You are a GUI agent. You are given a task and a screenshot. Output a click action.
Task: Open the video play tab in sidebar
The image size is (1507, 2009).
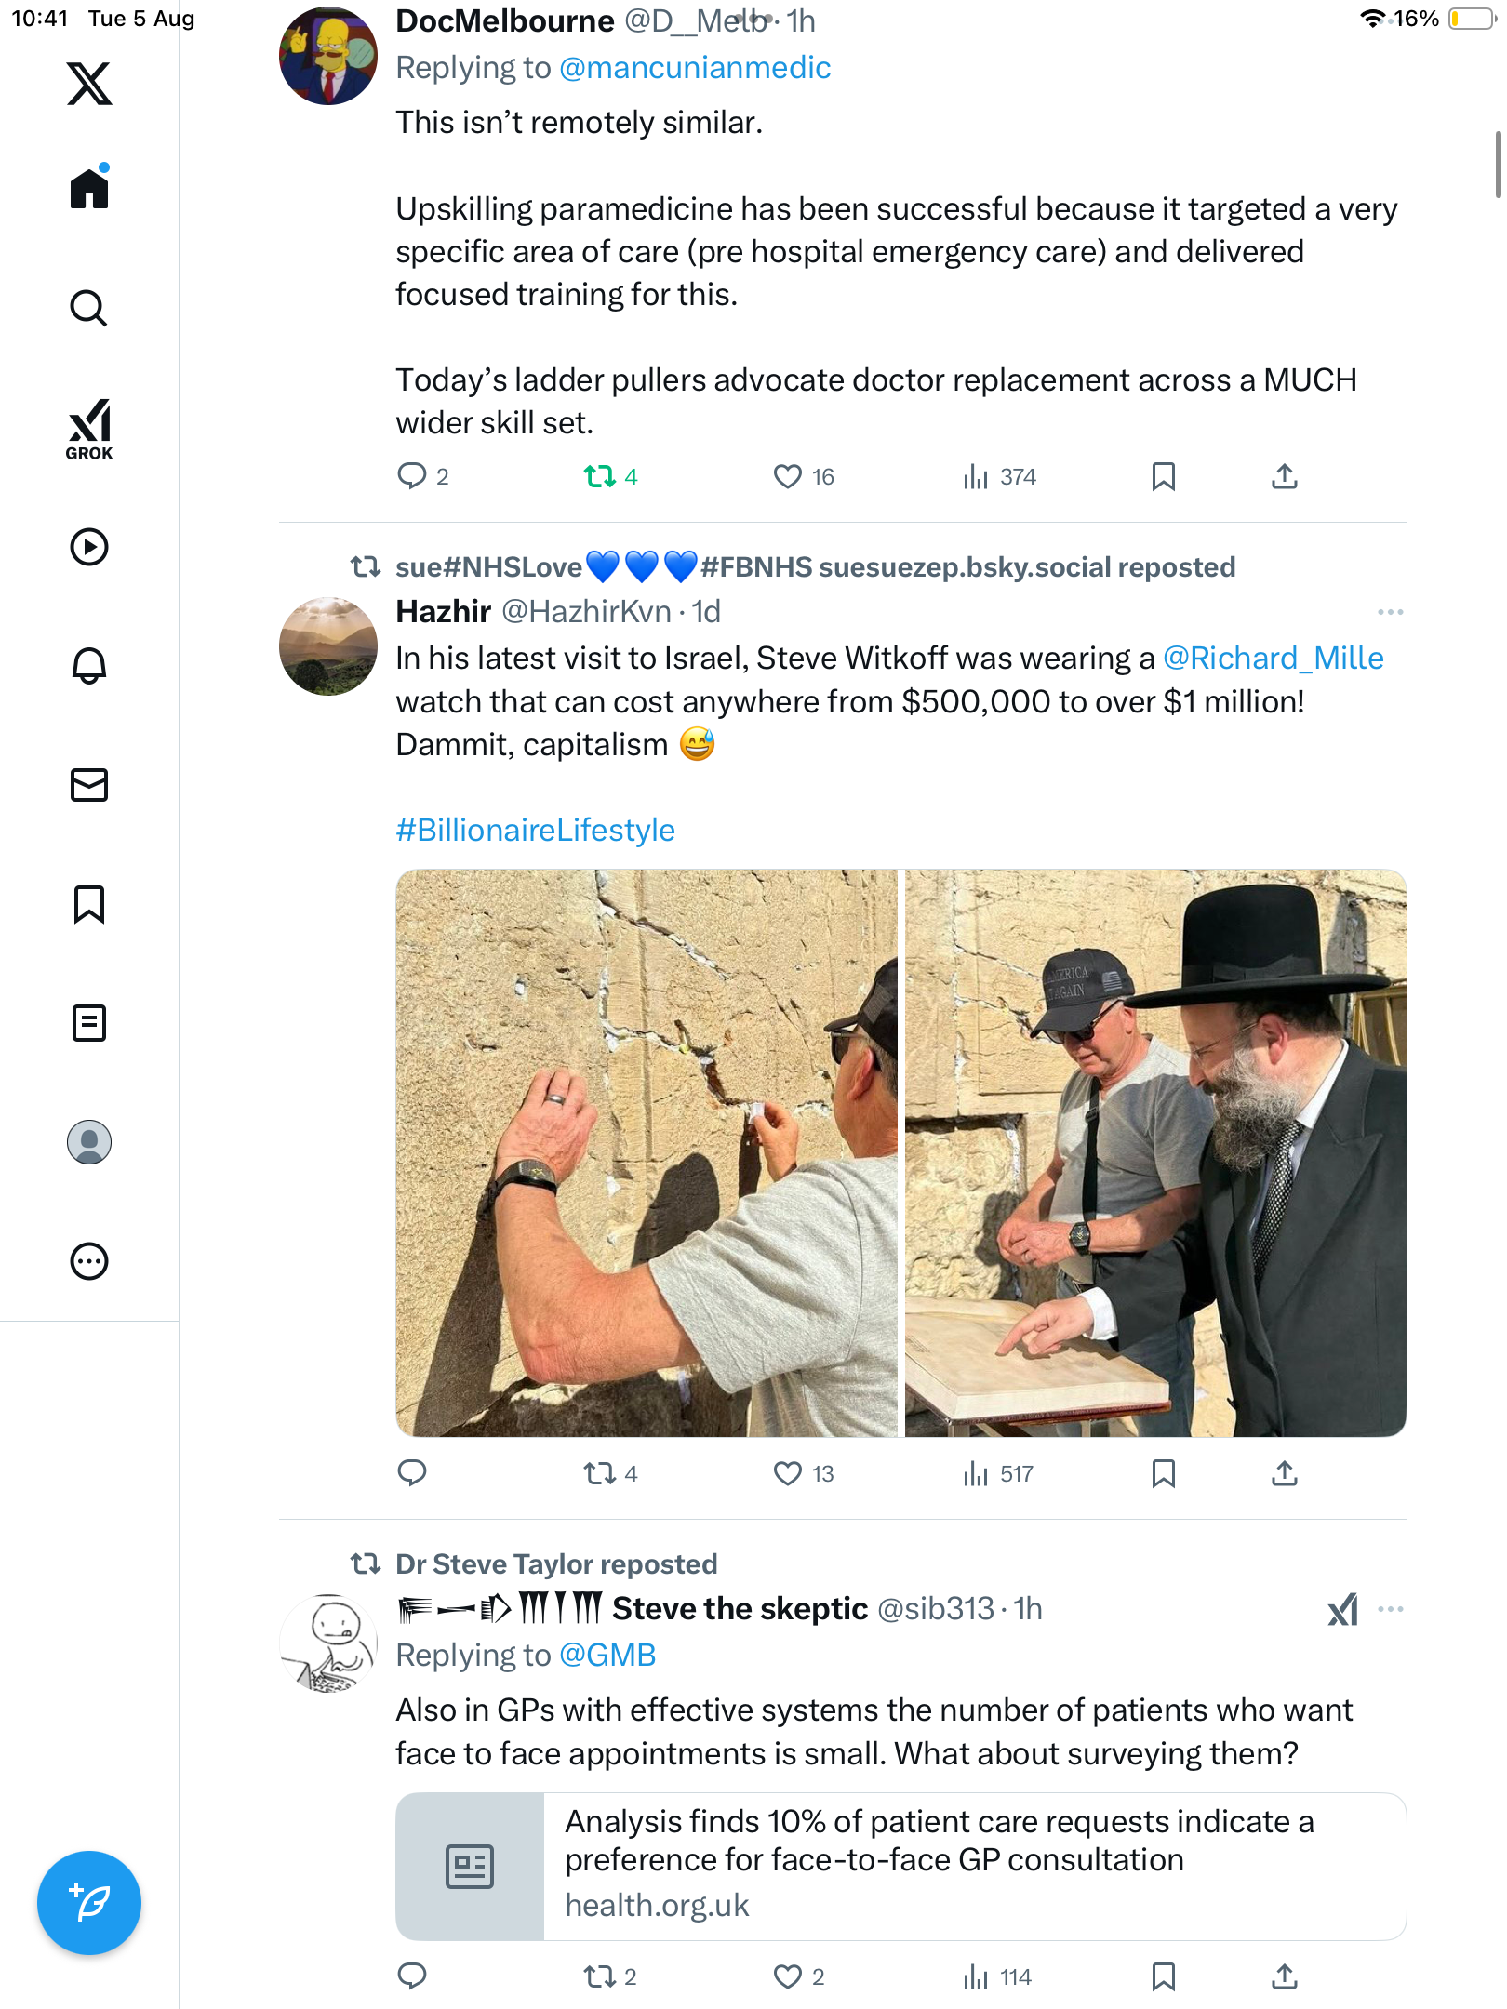[89, 547]
